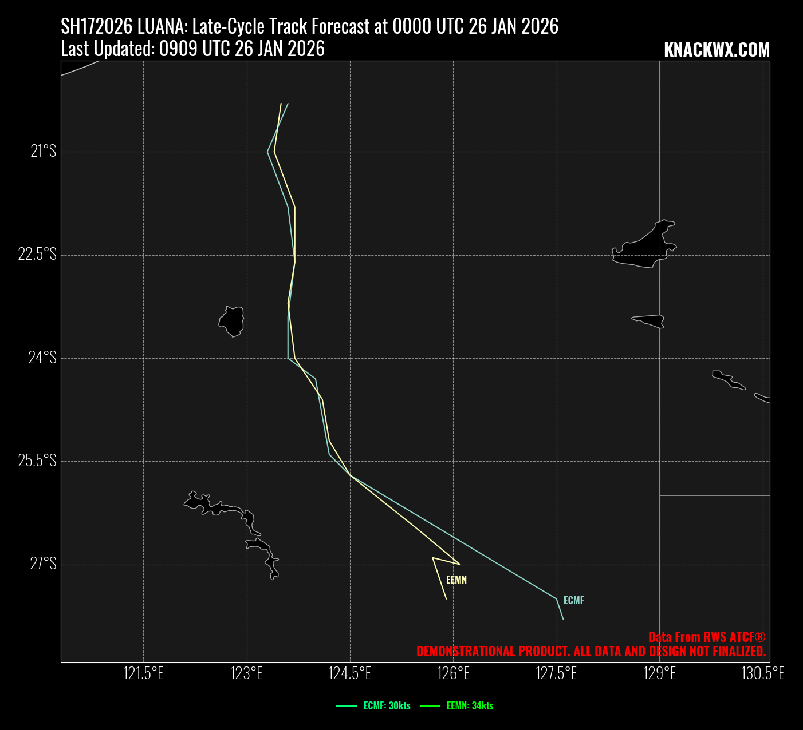Click the KNACKWX.COM watermark

tap(717, 50)
